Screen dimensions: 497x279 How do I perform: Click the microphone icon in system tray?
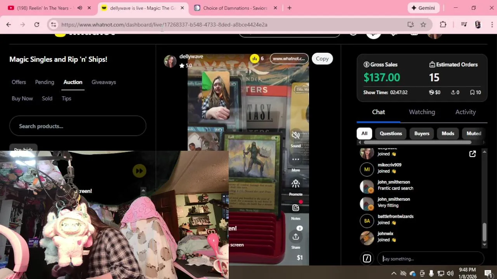[x=431, y=273]
